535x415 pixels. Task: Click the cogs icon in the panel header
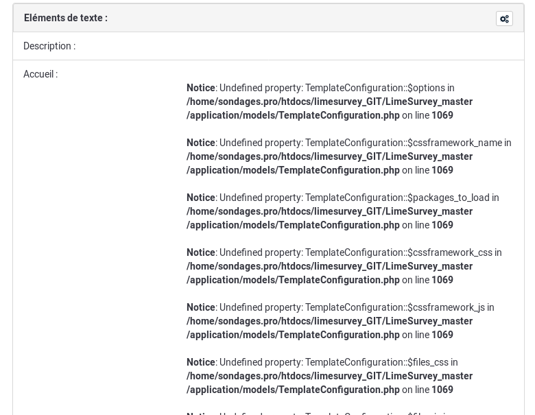pos(504,19)
